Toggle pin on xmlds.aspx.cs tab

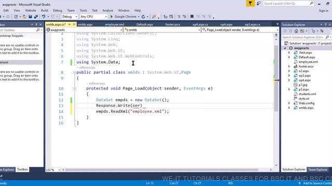69,24
